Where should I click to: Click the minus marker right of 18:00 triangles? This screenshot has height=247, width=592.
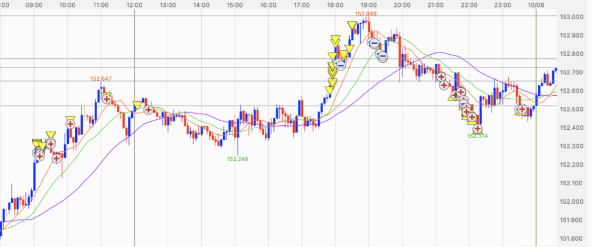[x=341, y=65]
